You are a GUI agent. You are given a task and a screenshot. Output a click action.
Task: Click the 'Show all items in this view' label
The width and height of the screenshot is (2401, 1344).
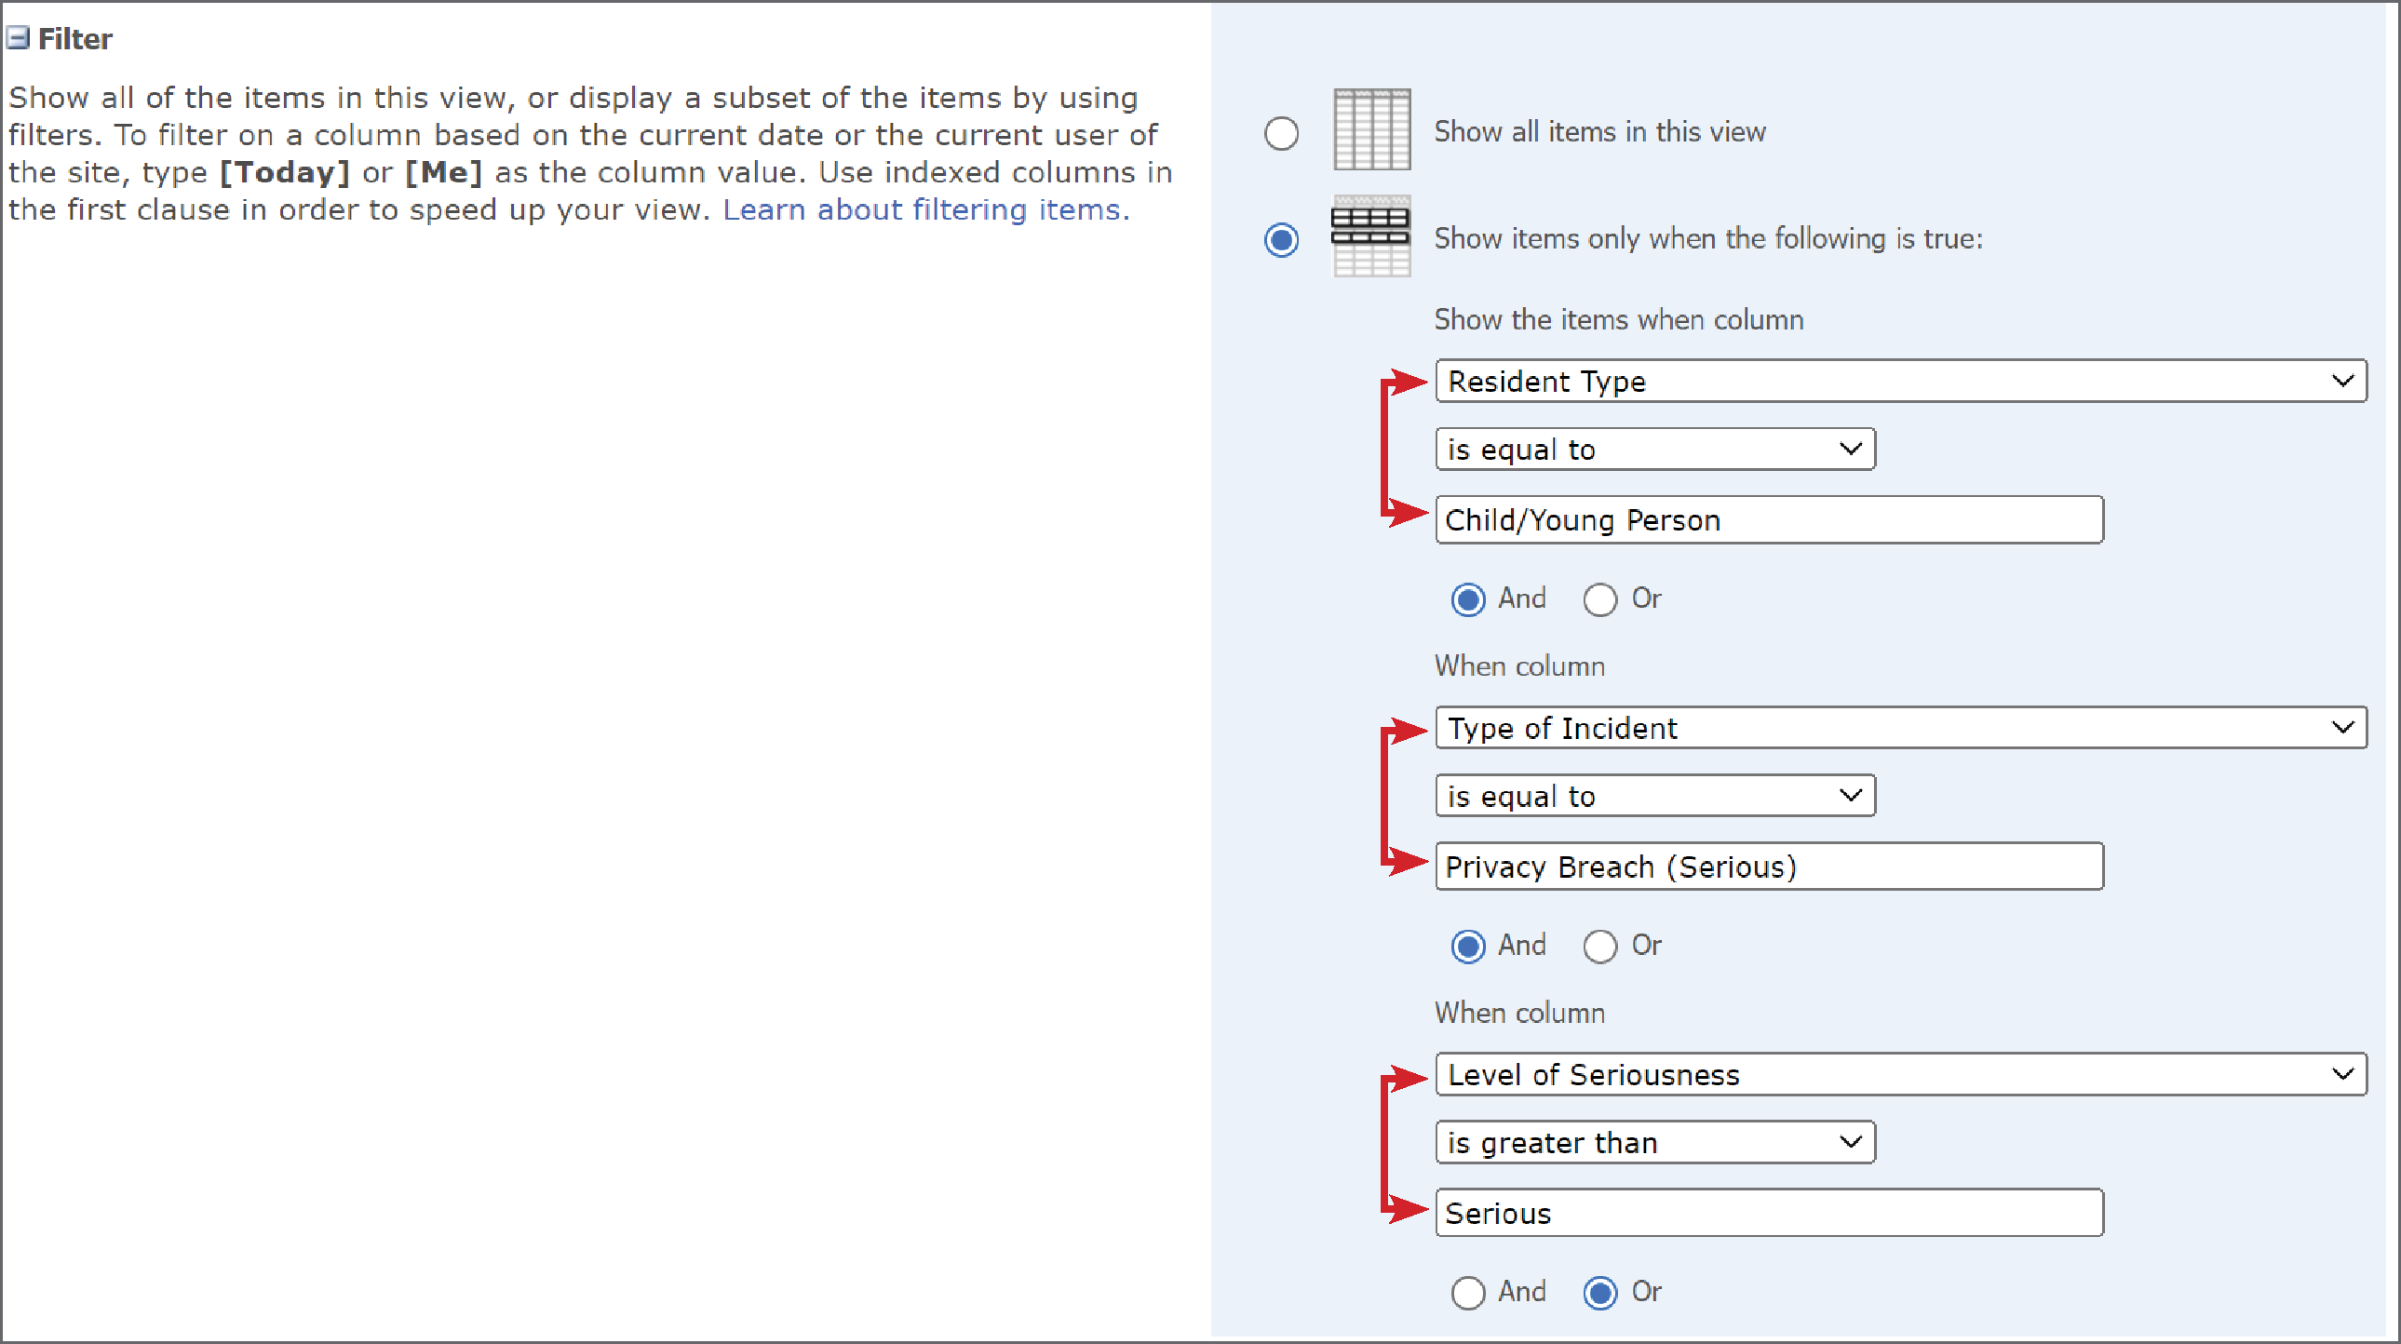1599,132
